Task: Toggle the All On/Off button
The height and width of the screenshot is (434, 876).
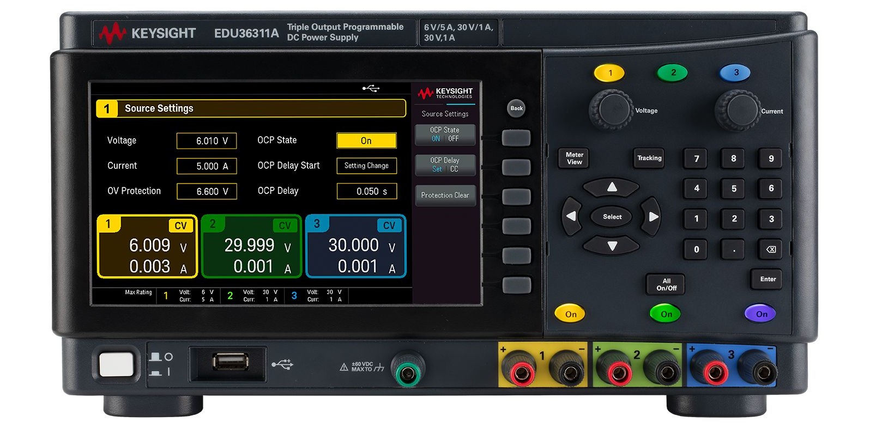Action: (x=666, y=284)
